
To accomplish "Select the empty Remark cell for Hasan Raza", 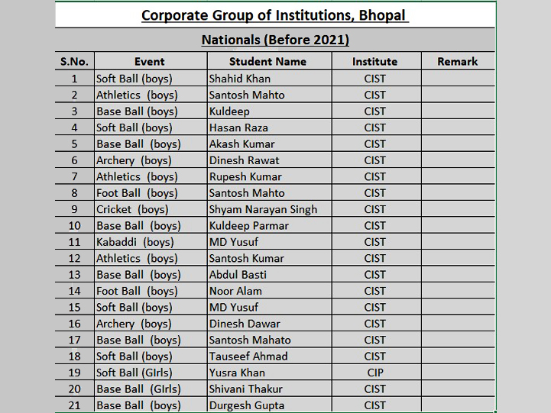I will click(459, 127).
